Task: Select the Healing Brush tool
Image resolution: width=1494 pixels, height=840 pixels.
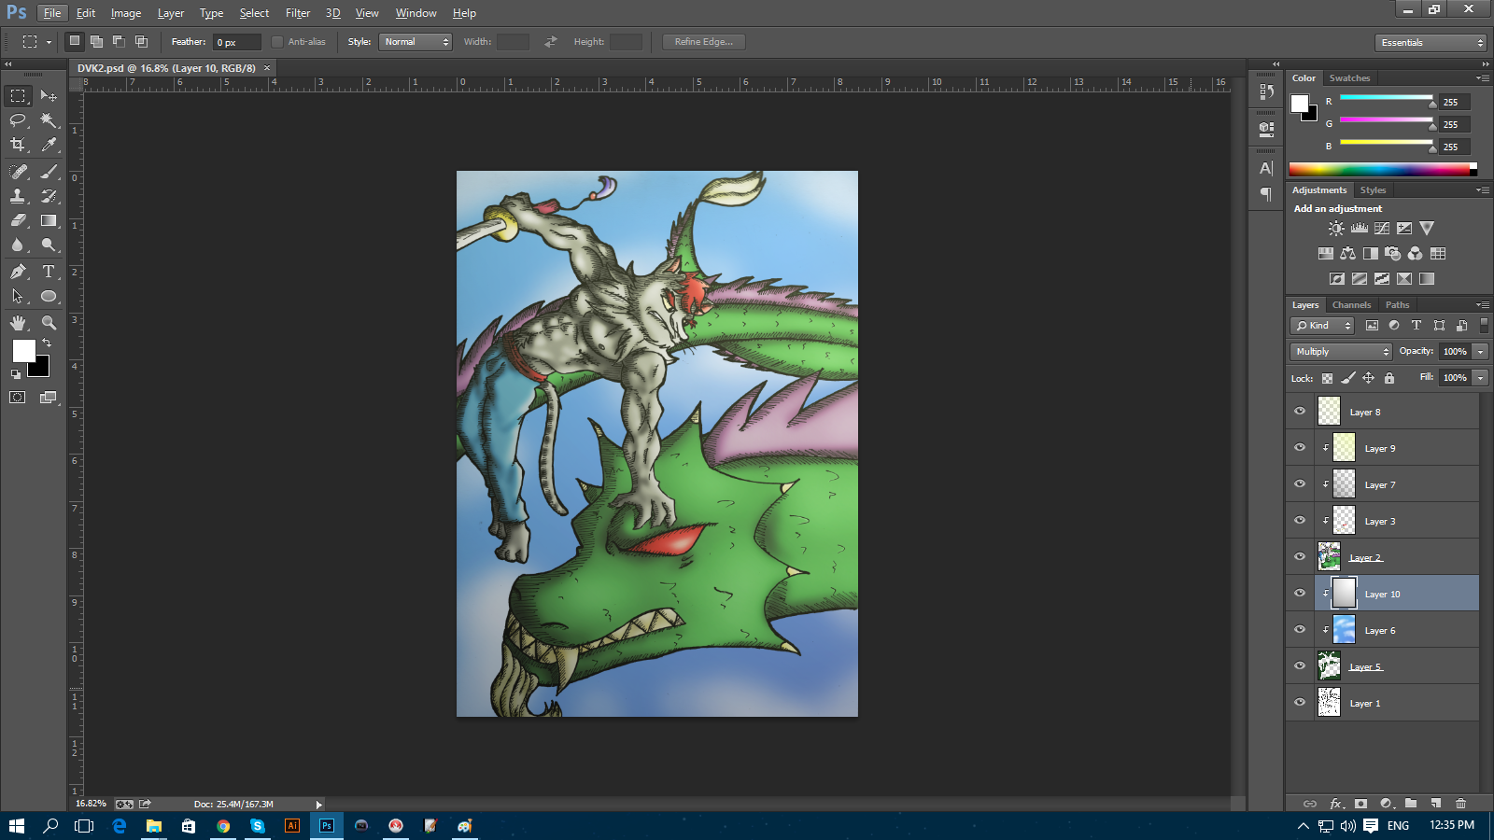Action: 18,172
